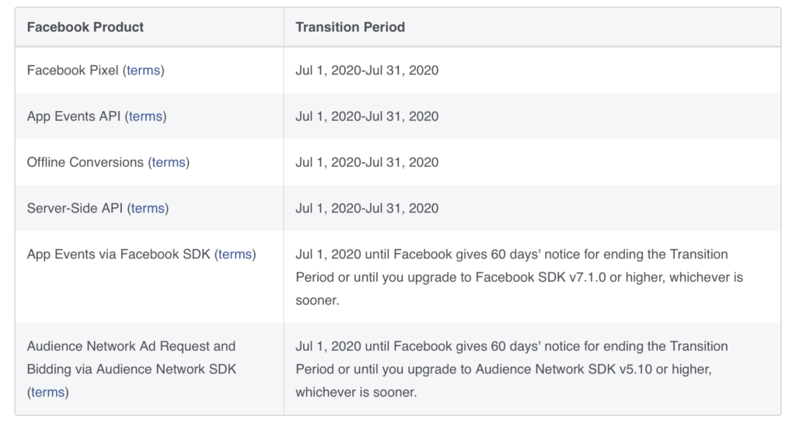Click the App Events API transition date range
Image resolution: width=796 pixels, height=433 pixels.
tap(367, 116)
